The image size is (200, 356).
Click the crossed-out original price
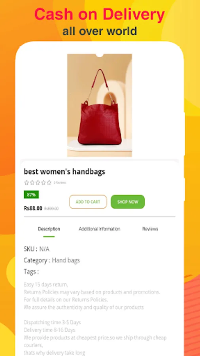[x=51, y=208]
